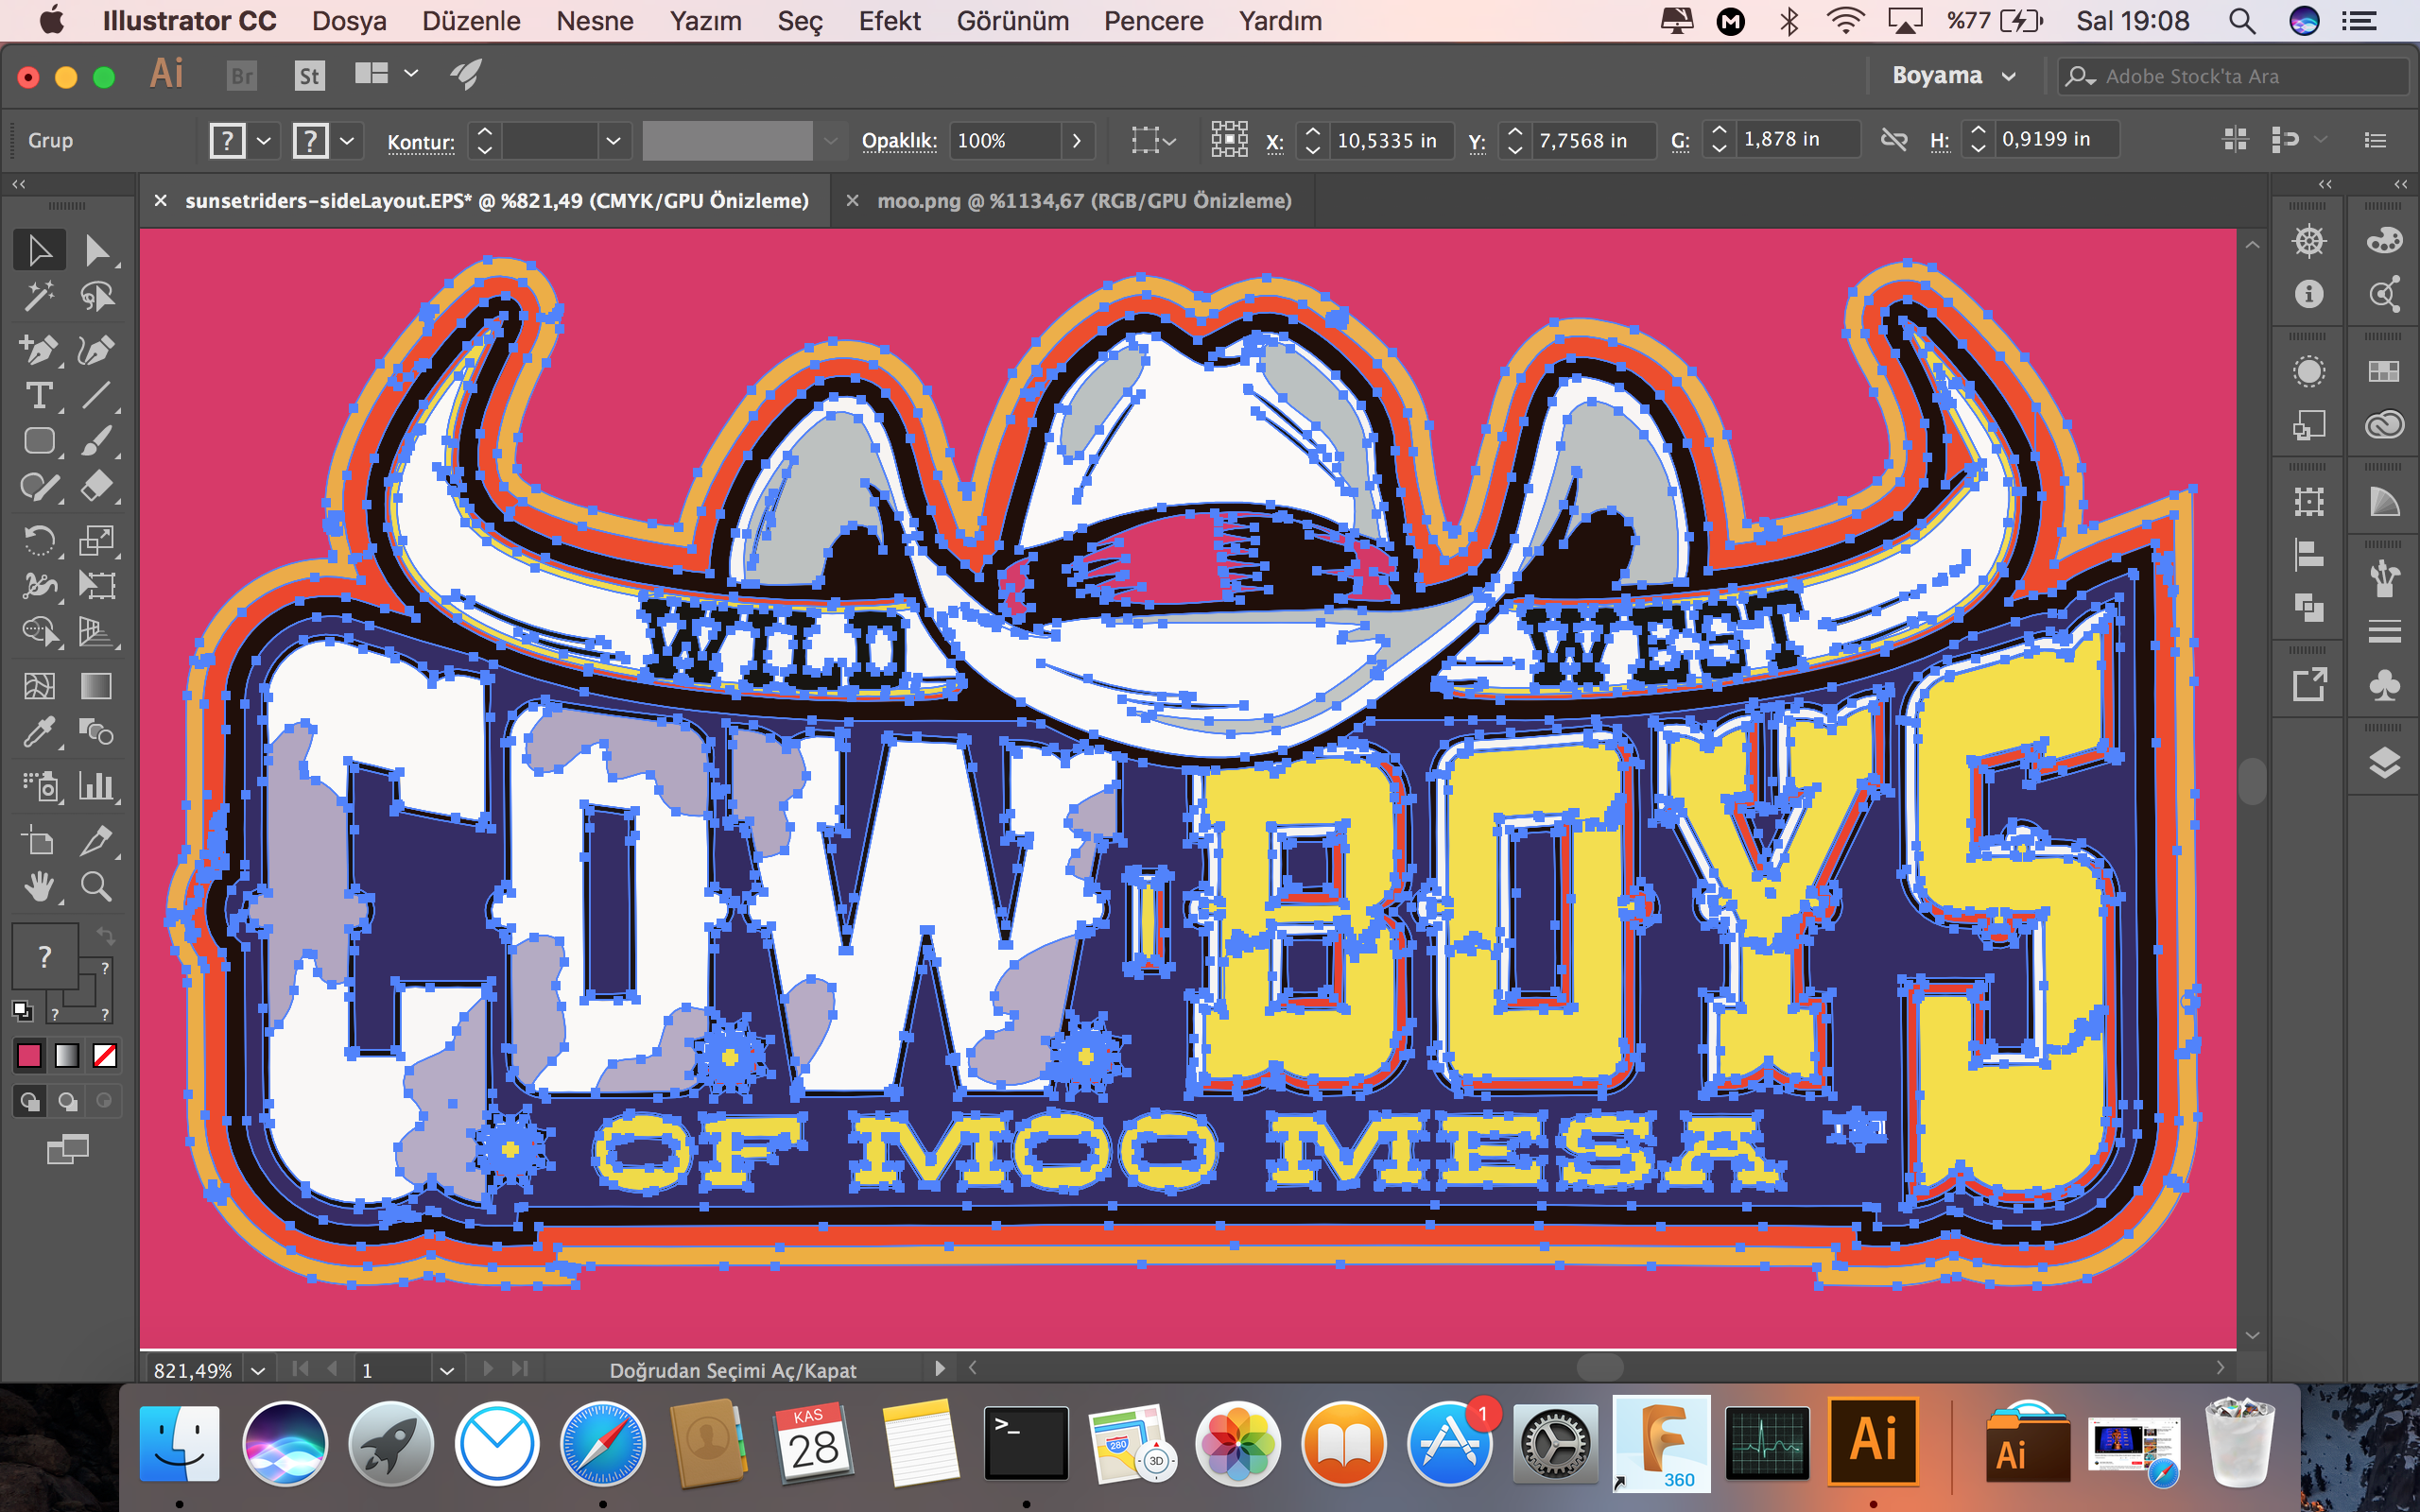
Task: Click the Opaklık opacity label
Action: pyautogui.click(x=899, y=141)
